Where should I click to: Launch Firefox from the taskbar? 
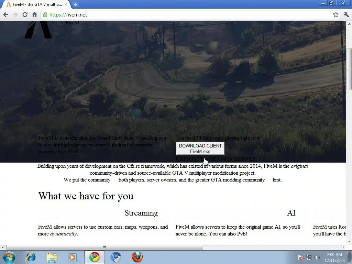coord(137,257)
